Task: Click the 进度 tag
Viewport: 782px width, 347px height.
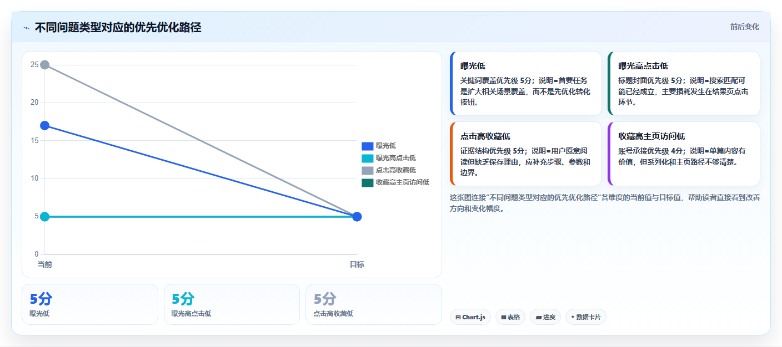Action: (545, 317)
